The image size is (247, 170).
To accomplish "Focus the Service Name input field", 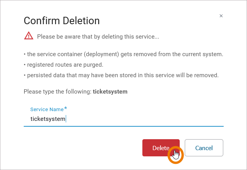I will [x=123, y=119].
